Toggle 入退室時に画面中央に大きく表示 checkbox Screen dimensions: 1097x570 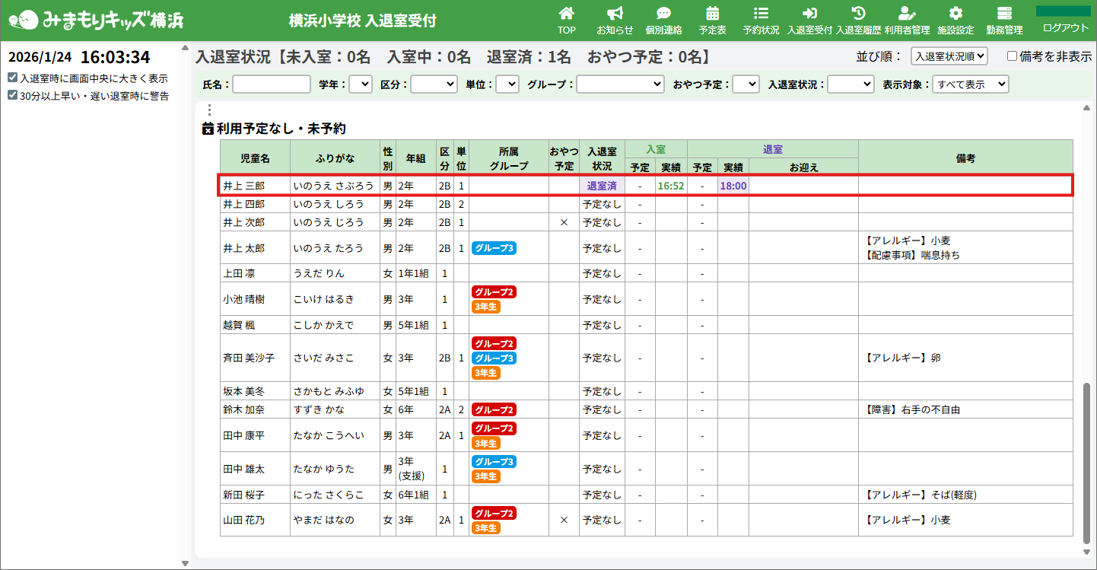13,78
